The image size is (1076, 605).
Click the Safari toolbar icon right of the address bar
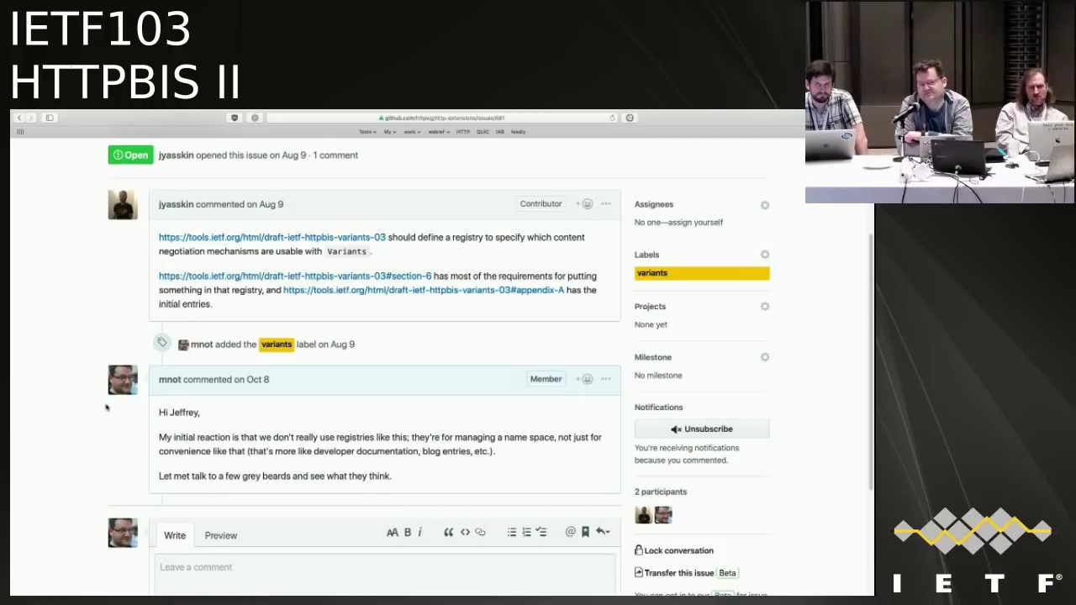(x=630, y=118)
